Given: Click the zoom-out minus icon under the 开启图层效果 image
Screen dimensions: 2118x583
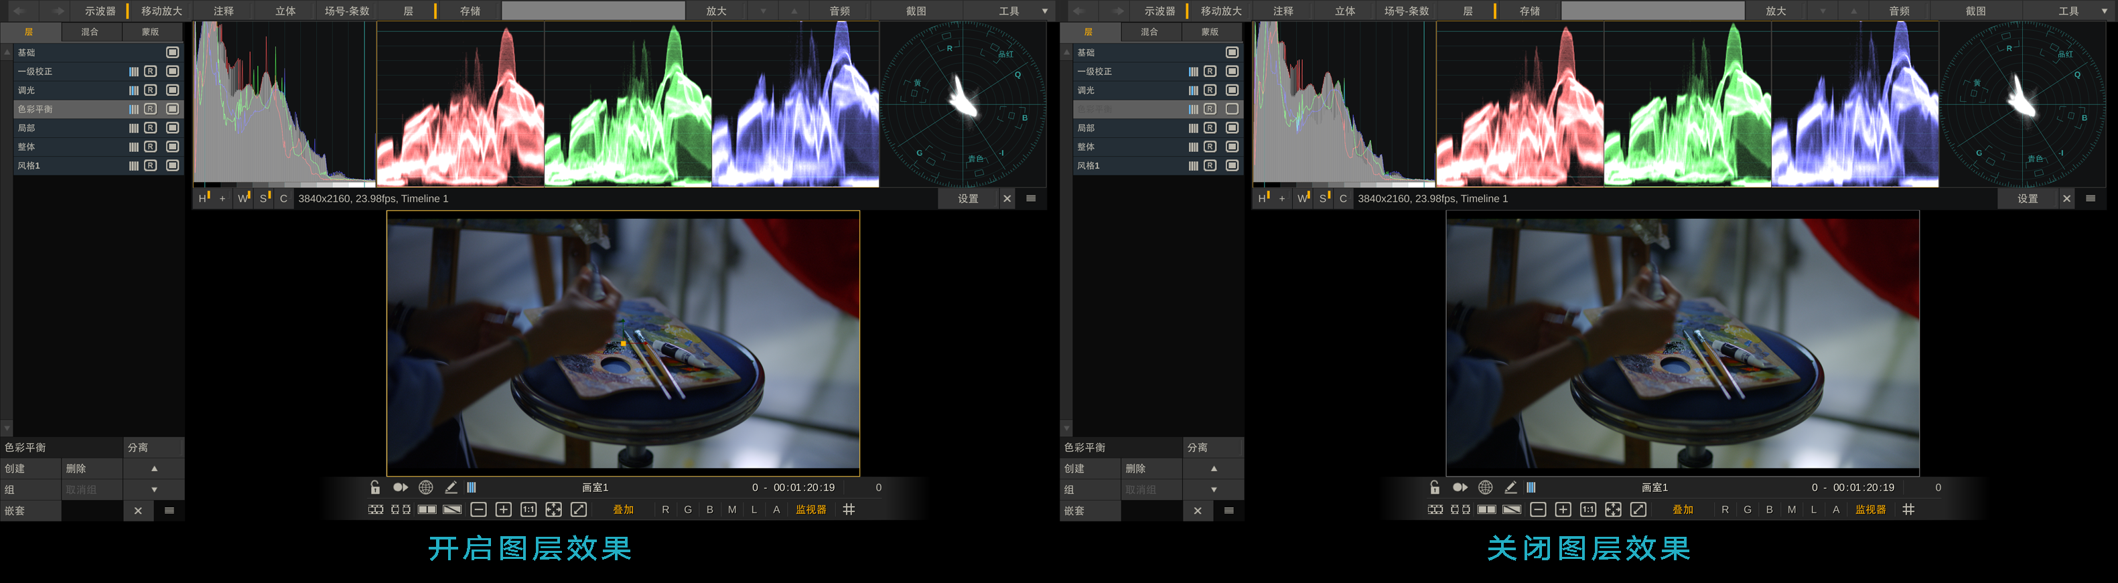Looking at the screenshot, I should [478, 510].
